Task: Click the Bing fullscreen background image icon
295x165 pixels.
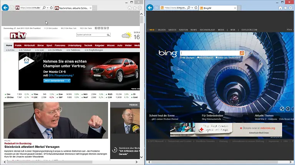Action: point(282,109)
